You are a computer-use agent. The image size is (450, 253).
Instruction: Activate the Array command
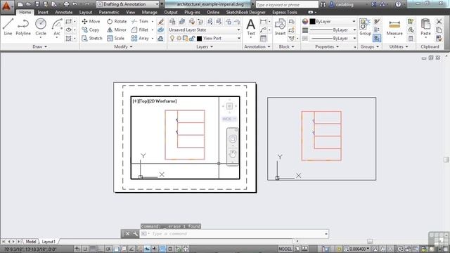140,38
